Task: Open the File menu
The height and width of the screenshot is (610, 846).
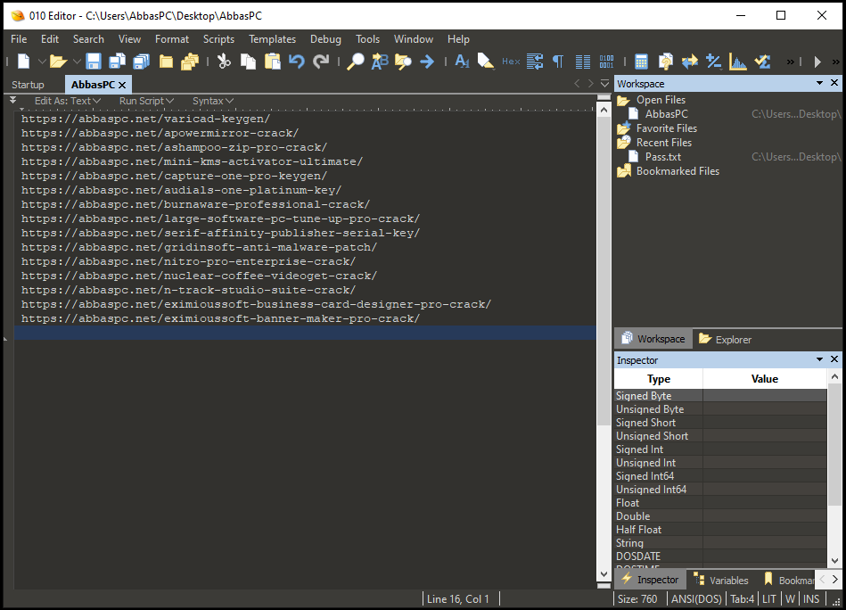Action: (x=19, y=39)
